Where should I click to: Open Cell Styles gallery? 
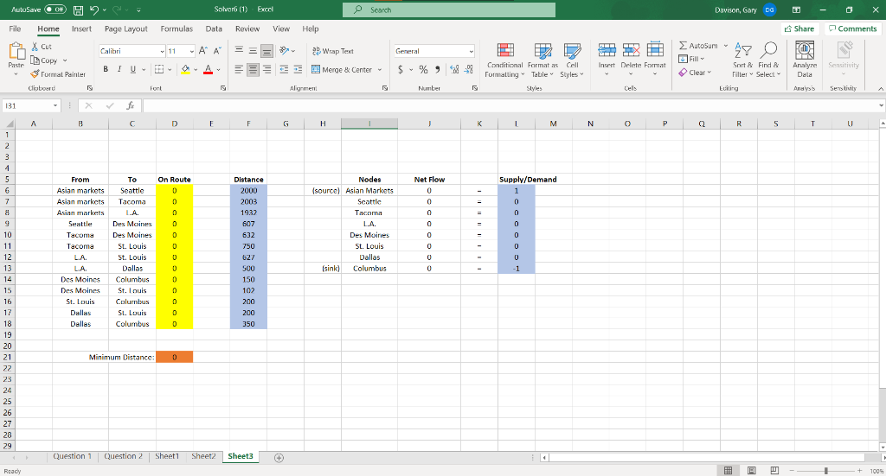[572, 61]
